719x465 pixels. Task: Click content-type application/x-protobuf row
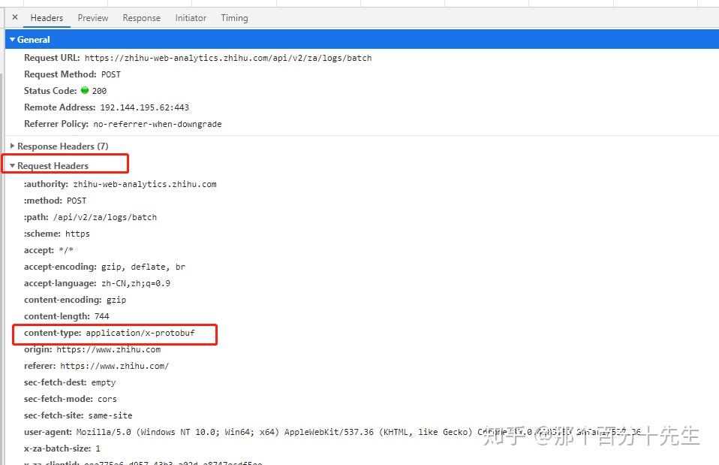tap(110, 333)
